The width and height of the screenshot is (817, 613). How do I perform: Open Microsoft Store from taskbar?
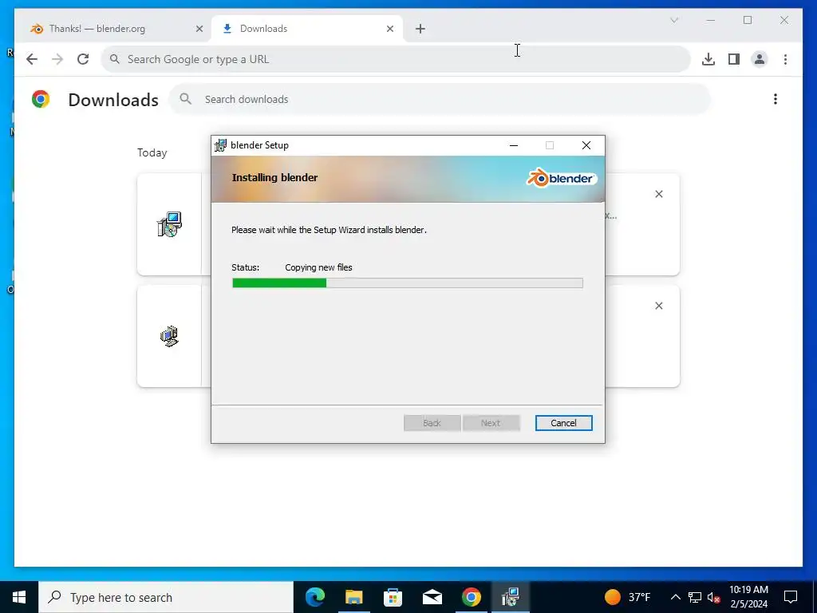coord(393,597)
